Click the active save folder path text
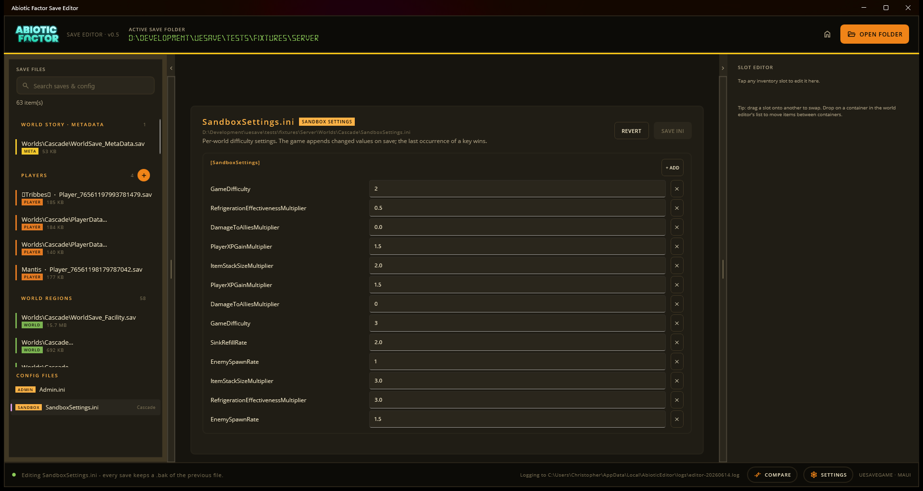The height and width of the screenshot is (491, 923). click(x=224, y=38)
